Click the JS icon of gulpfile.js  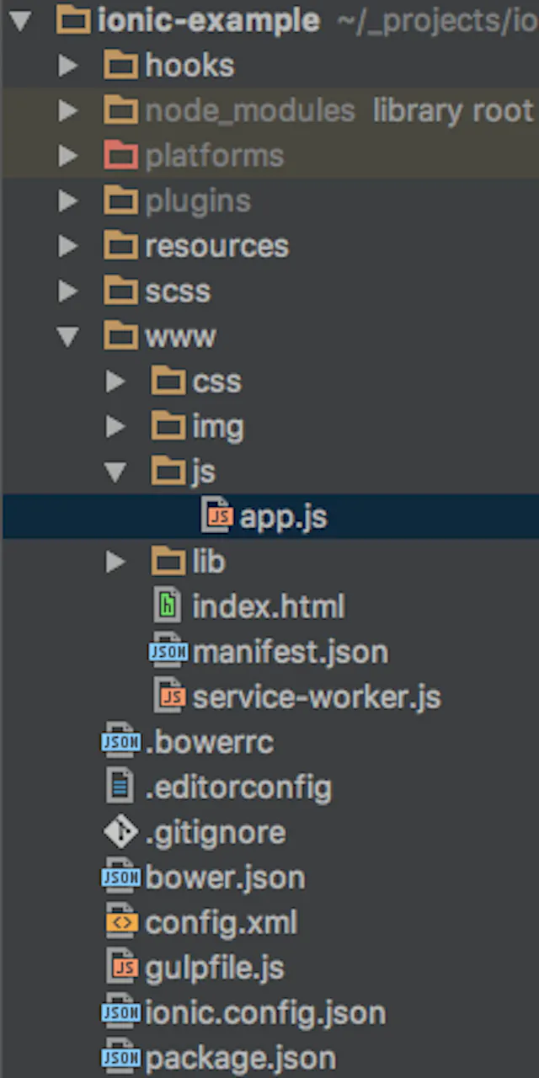(123, 967)
